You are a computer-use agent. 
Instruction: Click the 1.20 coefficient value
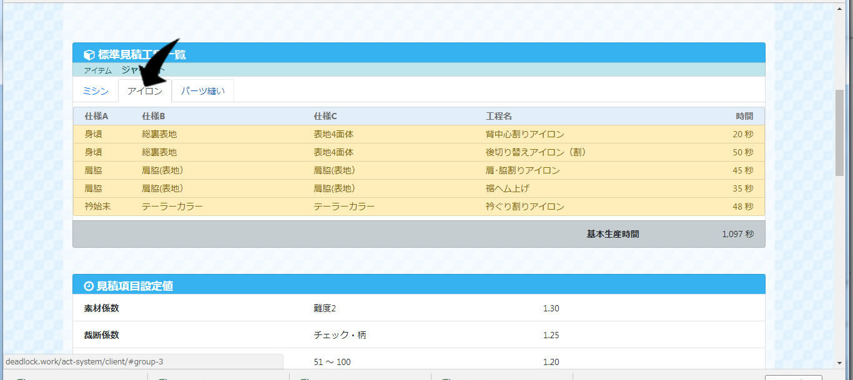coord(551,362)
